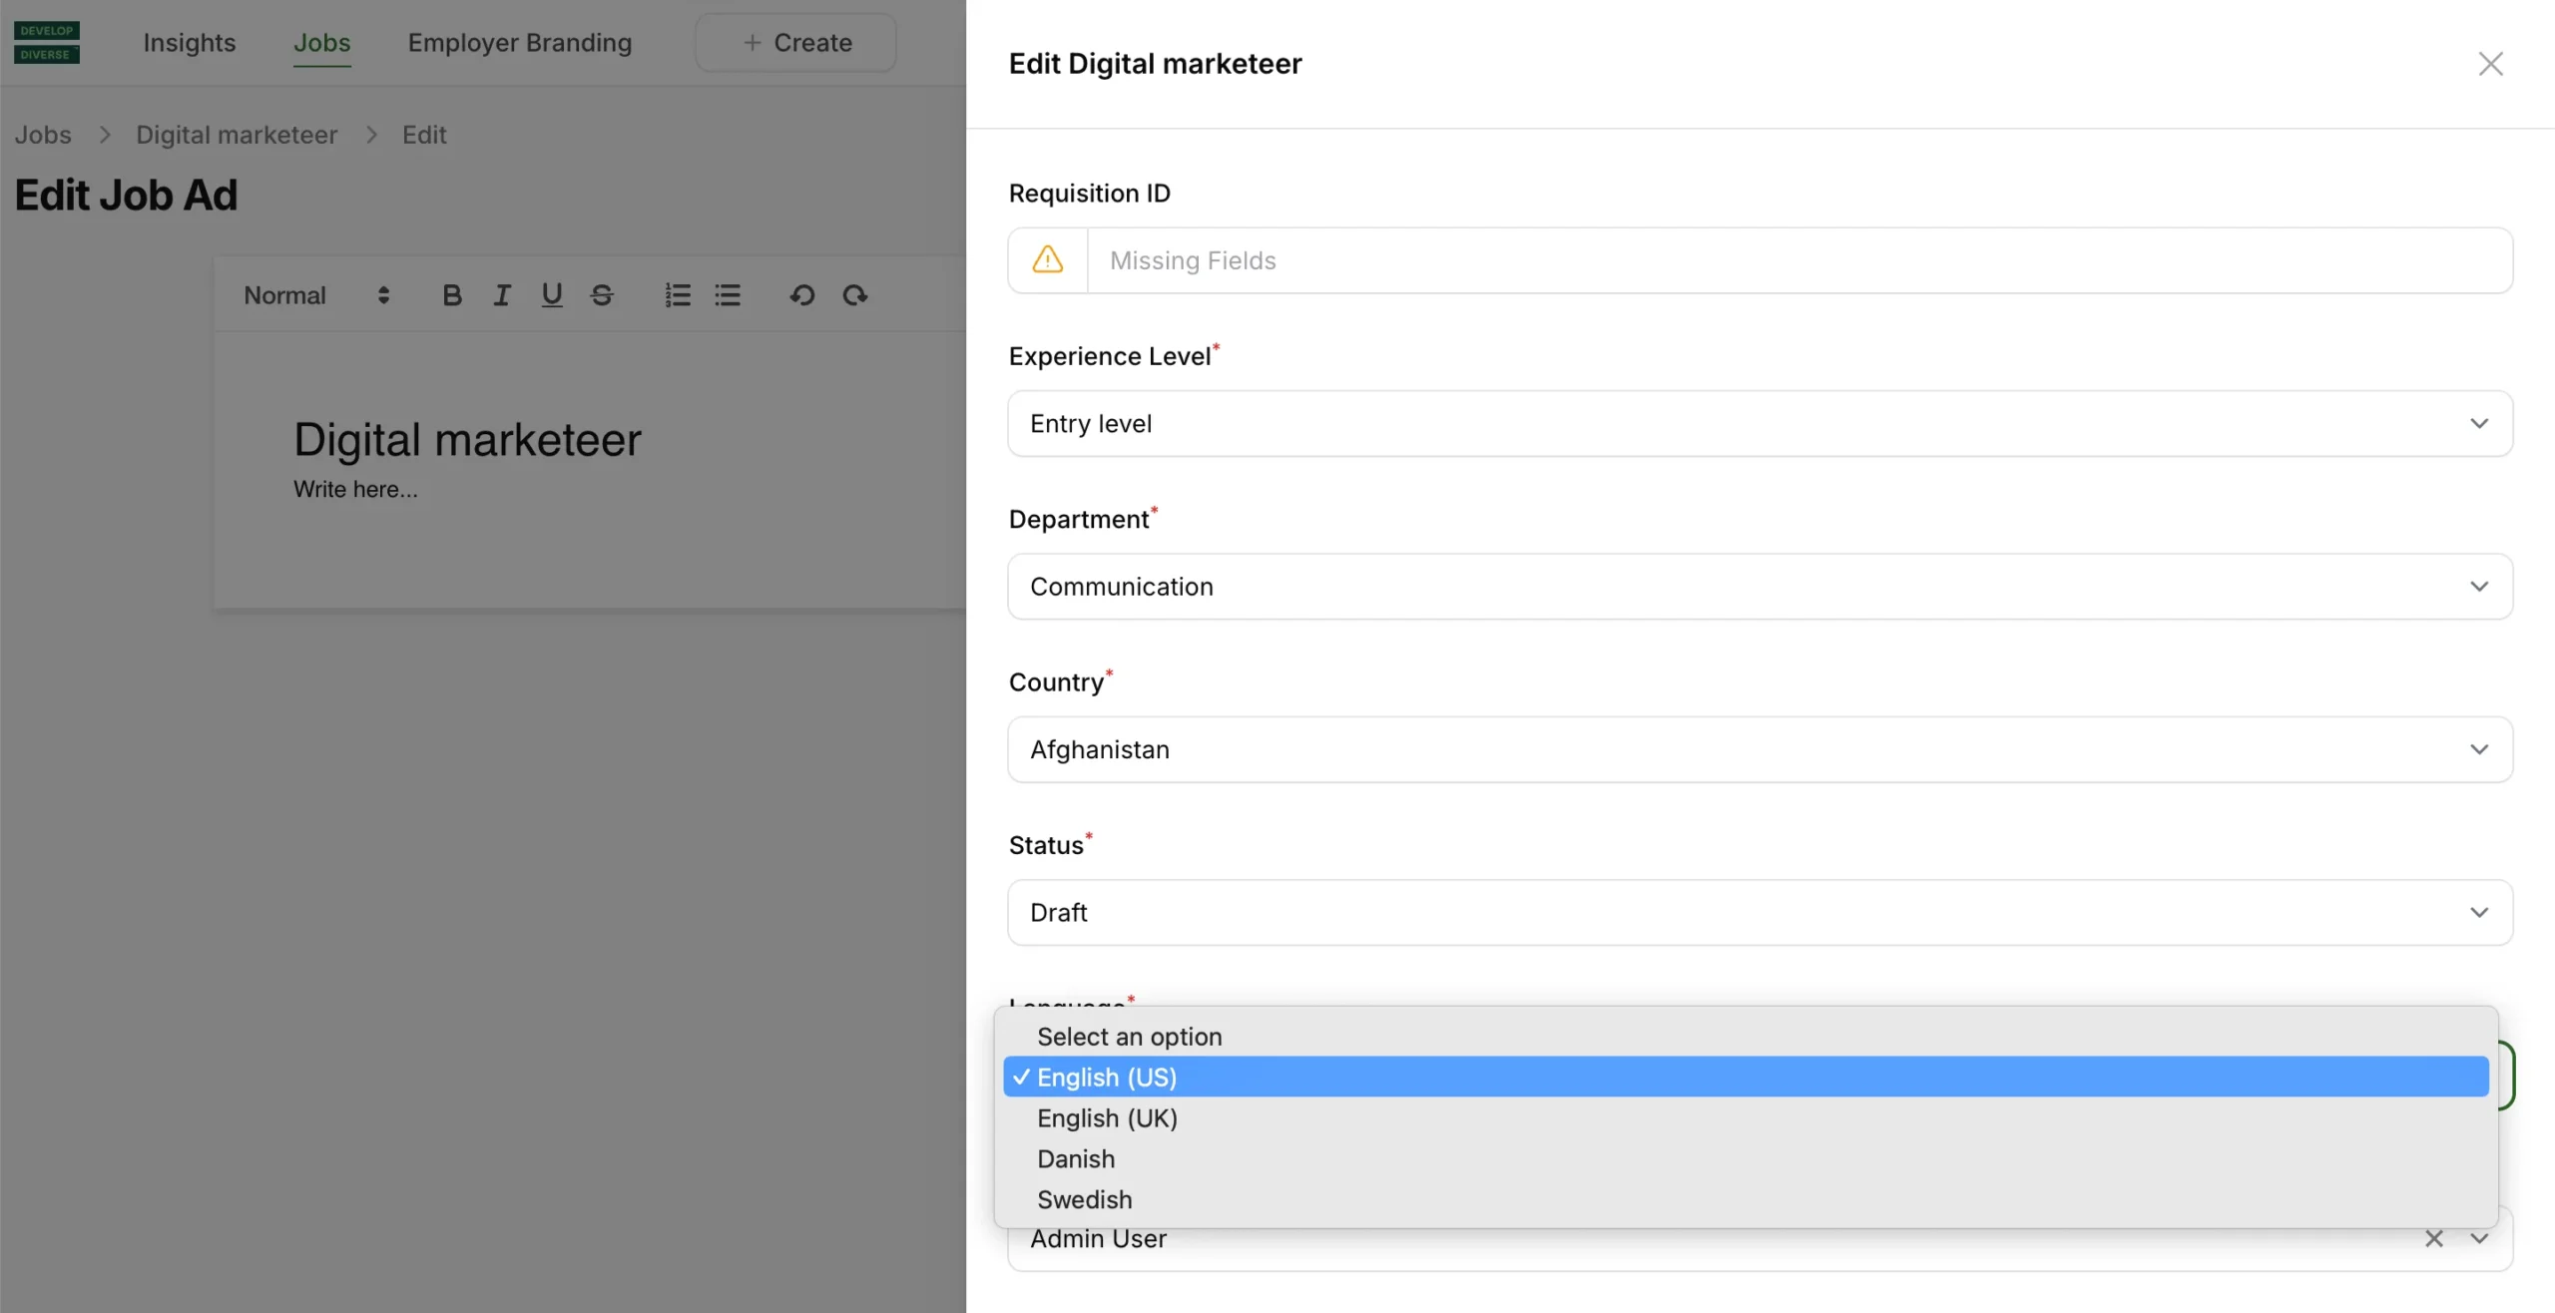2555x1313 pixels.
Task: Close the Edit Digital marketeer panel
Action: [2490, 64]
